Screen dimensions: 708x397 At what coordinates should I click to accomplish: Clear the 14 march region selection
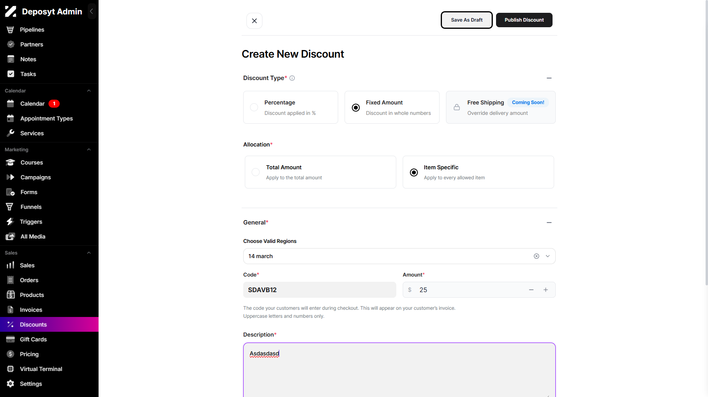(537, 256)
